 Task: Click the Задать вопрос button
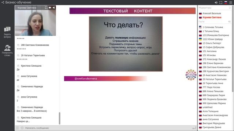7,32
